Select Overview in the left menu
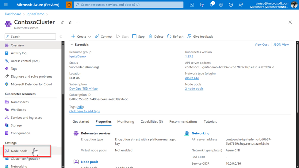Viewport: 299px width, 168px height. pyautogui.click(x=30, y=45)
